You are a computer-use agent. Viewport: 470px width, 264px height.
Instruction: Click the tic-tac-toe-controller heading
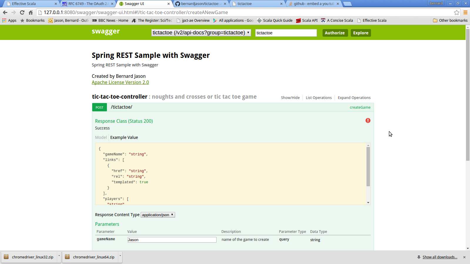[120, 97]
